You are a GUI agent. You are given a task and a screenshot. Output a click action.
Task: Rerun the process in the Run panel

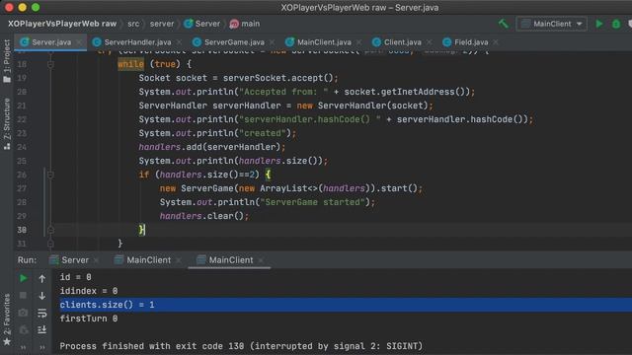coord(24,278)
